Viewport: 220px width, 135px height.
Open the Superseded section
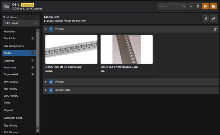19,74
